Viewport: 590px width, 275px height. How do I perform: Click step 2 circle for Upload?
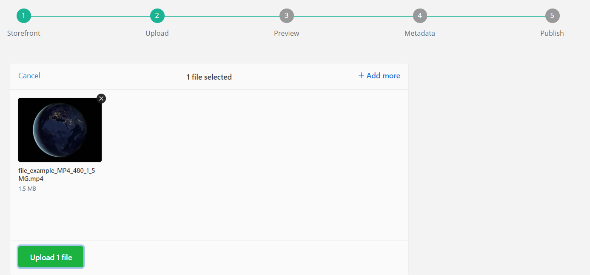(157, 16)
